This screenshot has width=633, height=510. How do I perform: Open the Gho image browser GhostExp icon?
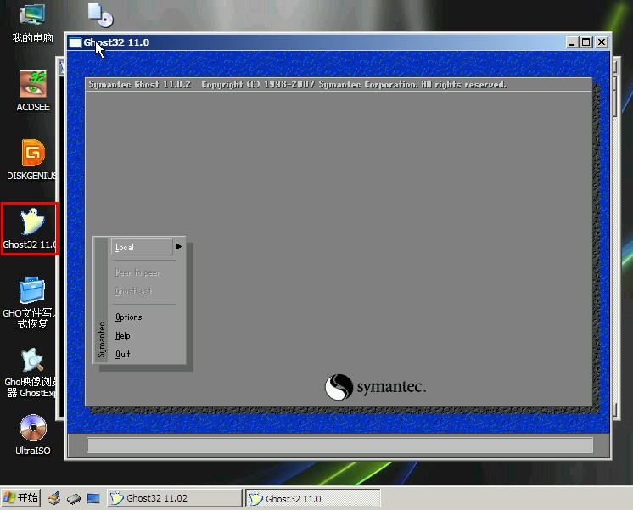(x=31, y=373)
